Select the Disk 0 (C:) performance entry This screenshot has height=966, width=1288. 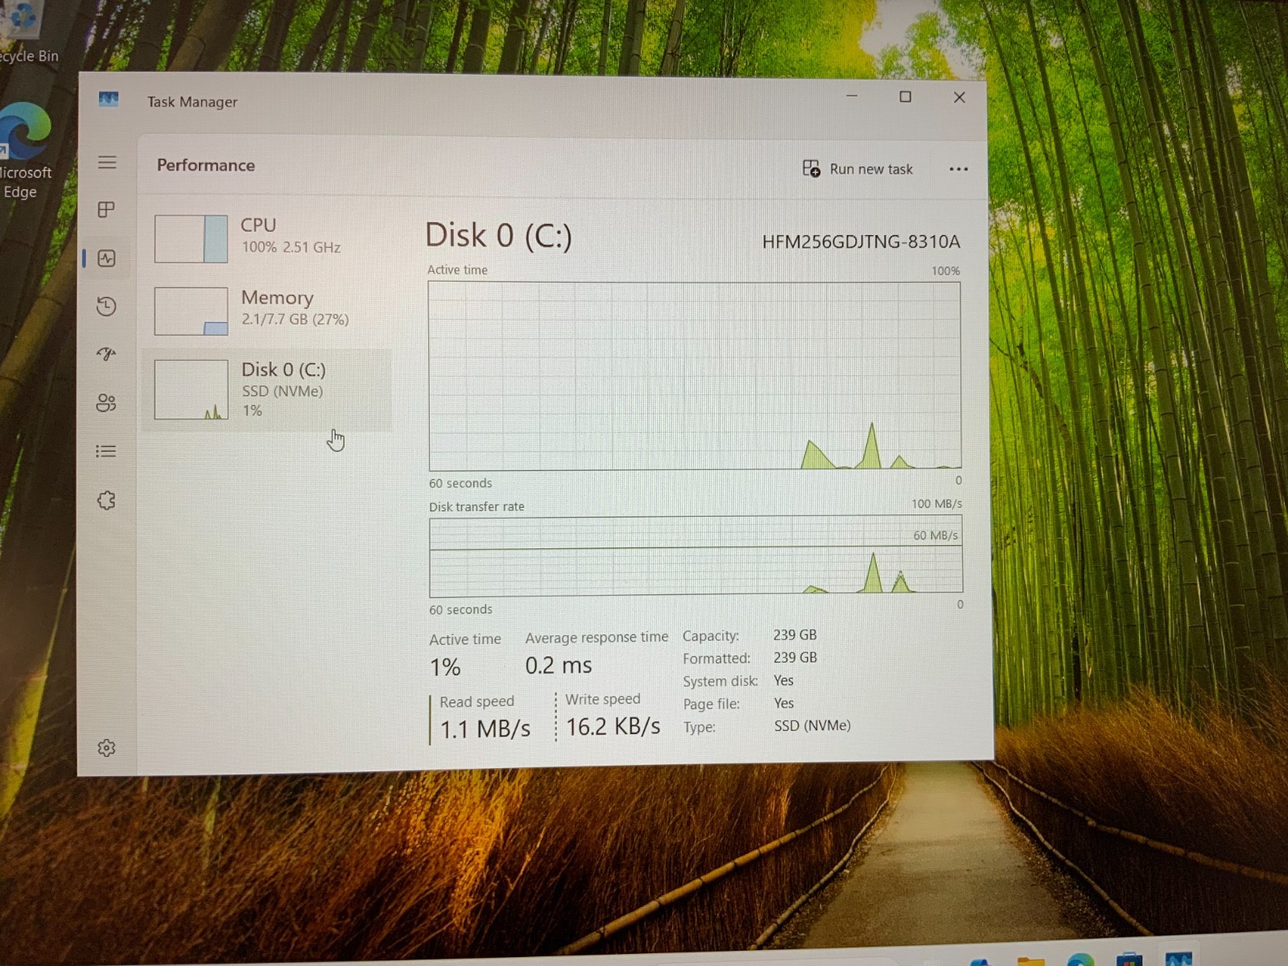(266, 390)
